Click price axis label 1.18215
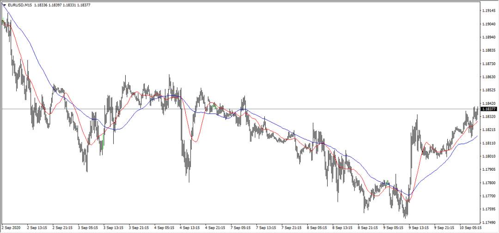499x233 pixels. click(x=488, y=130)
